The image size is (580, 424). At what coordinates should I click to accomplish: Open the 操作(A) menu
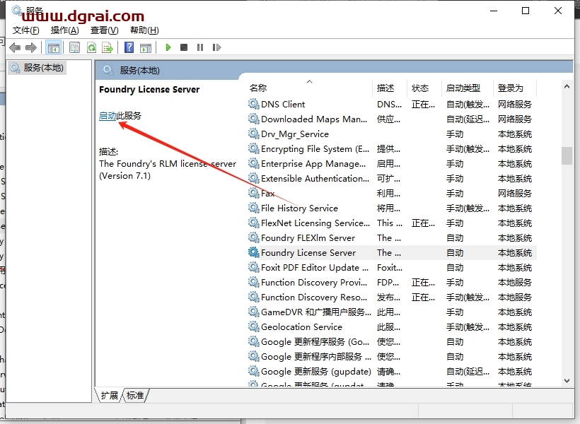[65, 30]
